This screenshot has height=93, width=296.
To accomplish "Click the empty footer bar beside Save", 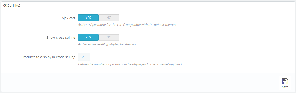I will click(140, 82).
